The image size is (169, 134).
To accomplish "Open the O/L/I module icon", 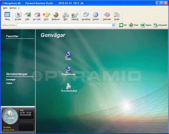I will (46, 16).
